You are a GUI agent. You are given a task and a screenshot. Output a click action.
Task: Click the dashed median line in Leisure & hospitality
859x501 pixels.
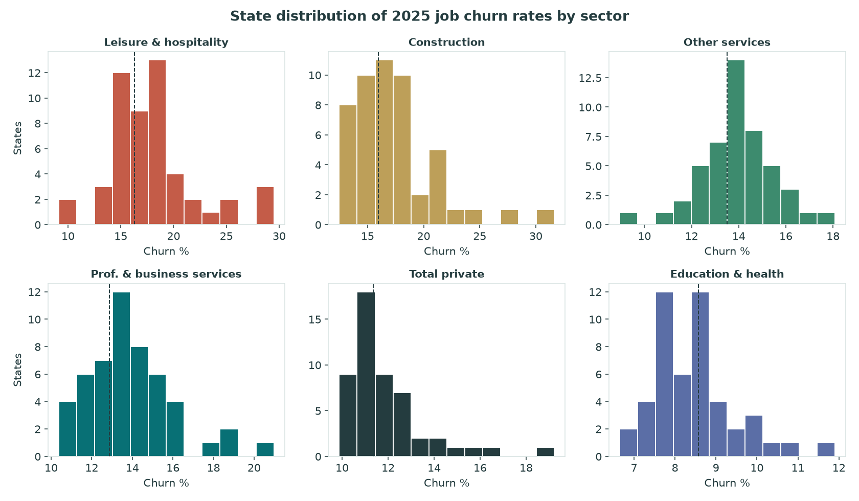point(134,138)
